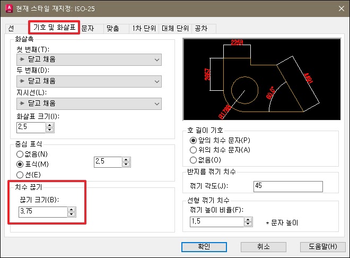Open help with 도움말(H) button
The image size is (350, 258).
click(323, 247)
